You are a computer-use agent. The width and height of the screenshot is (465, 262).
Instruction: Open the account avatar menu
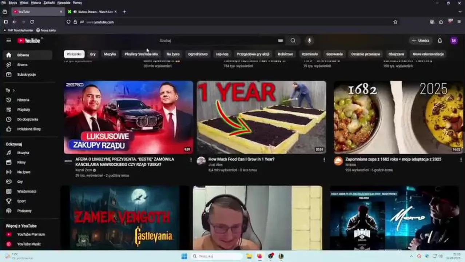tap(454, 40)
